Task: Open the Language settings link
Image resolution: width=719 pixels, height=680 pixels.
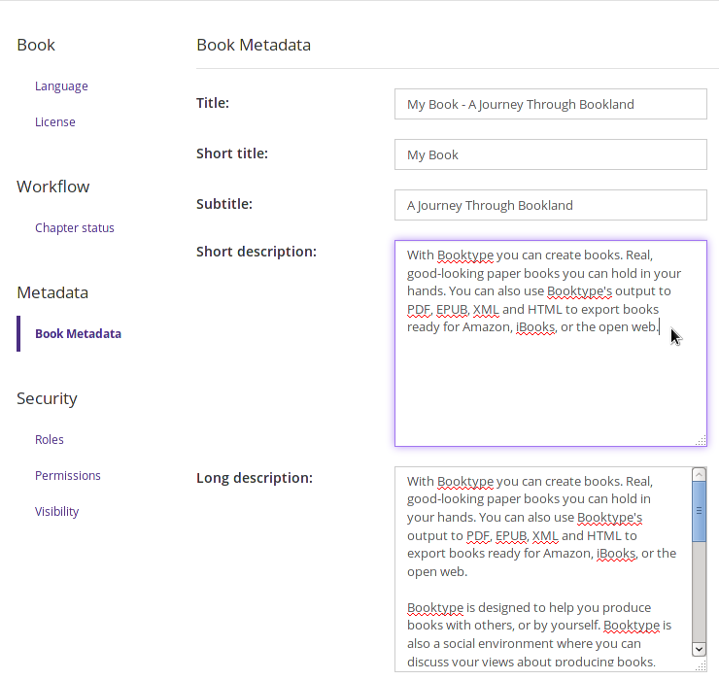Action: pyautogui.click(x=61, y=86)
